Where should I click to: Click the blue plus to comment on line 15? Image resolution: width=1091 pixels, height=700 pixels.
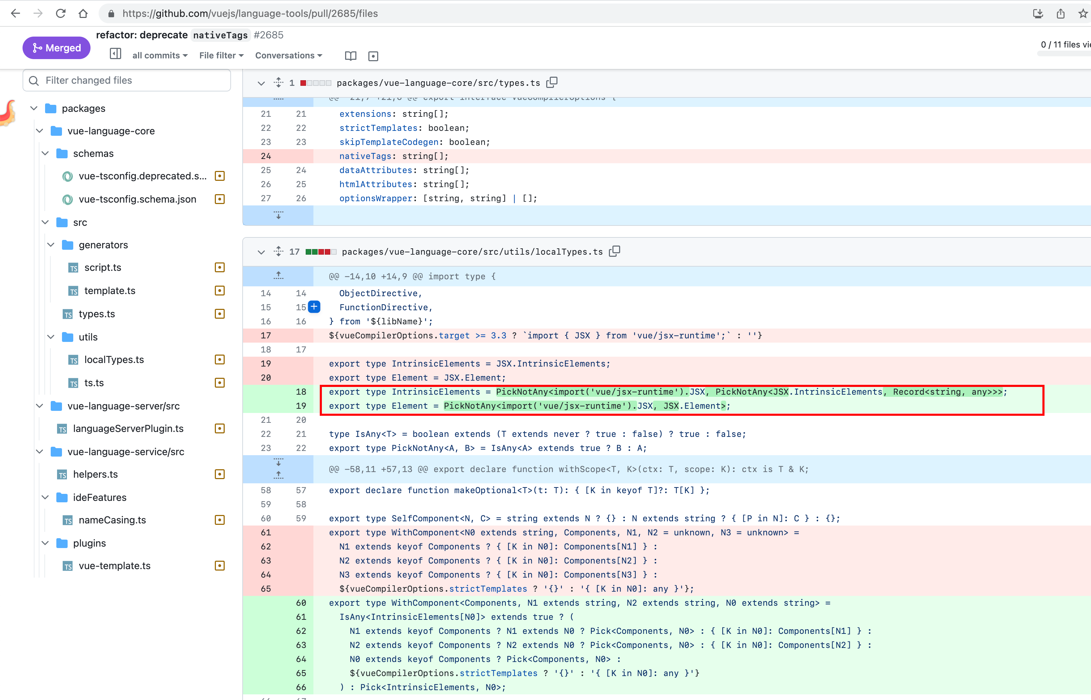click(x=314, y=307)
